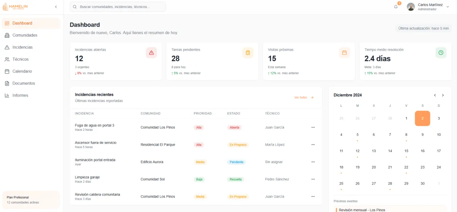Click the "Comunidad Sol" community cell
This screenshot has width=457, height=212.
click(153, 179)
